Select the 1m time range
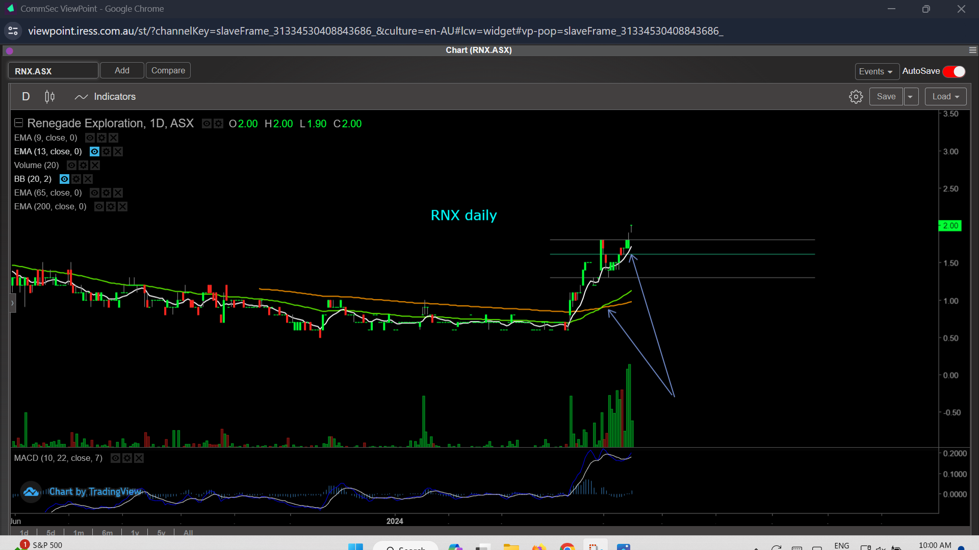 point(79,533)
